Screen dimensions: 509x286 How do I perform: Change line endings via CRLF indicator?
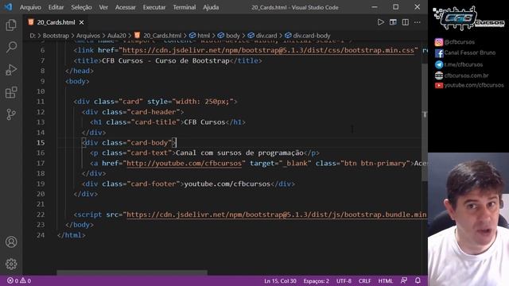[364, 280]
